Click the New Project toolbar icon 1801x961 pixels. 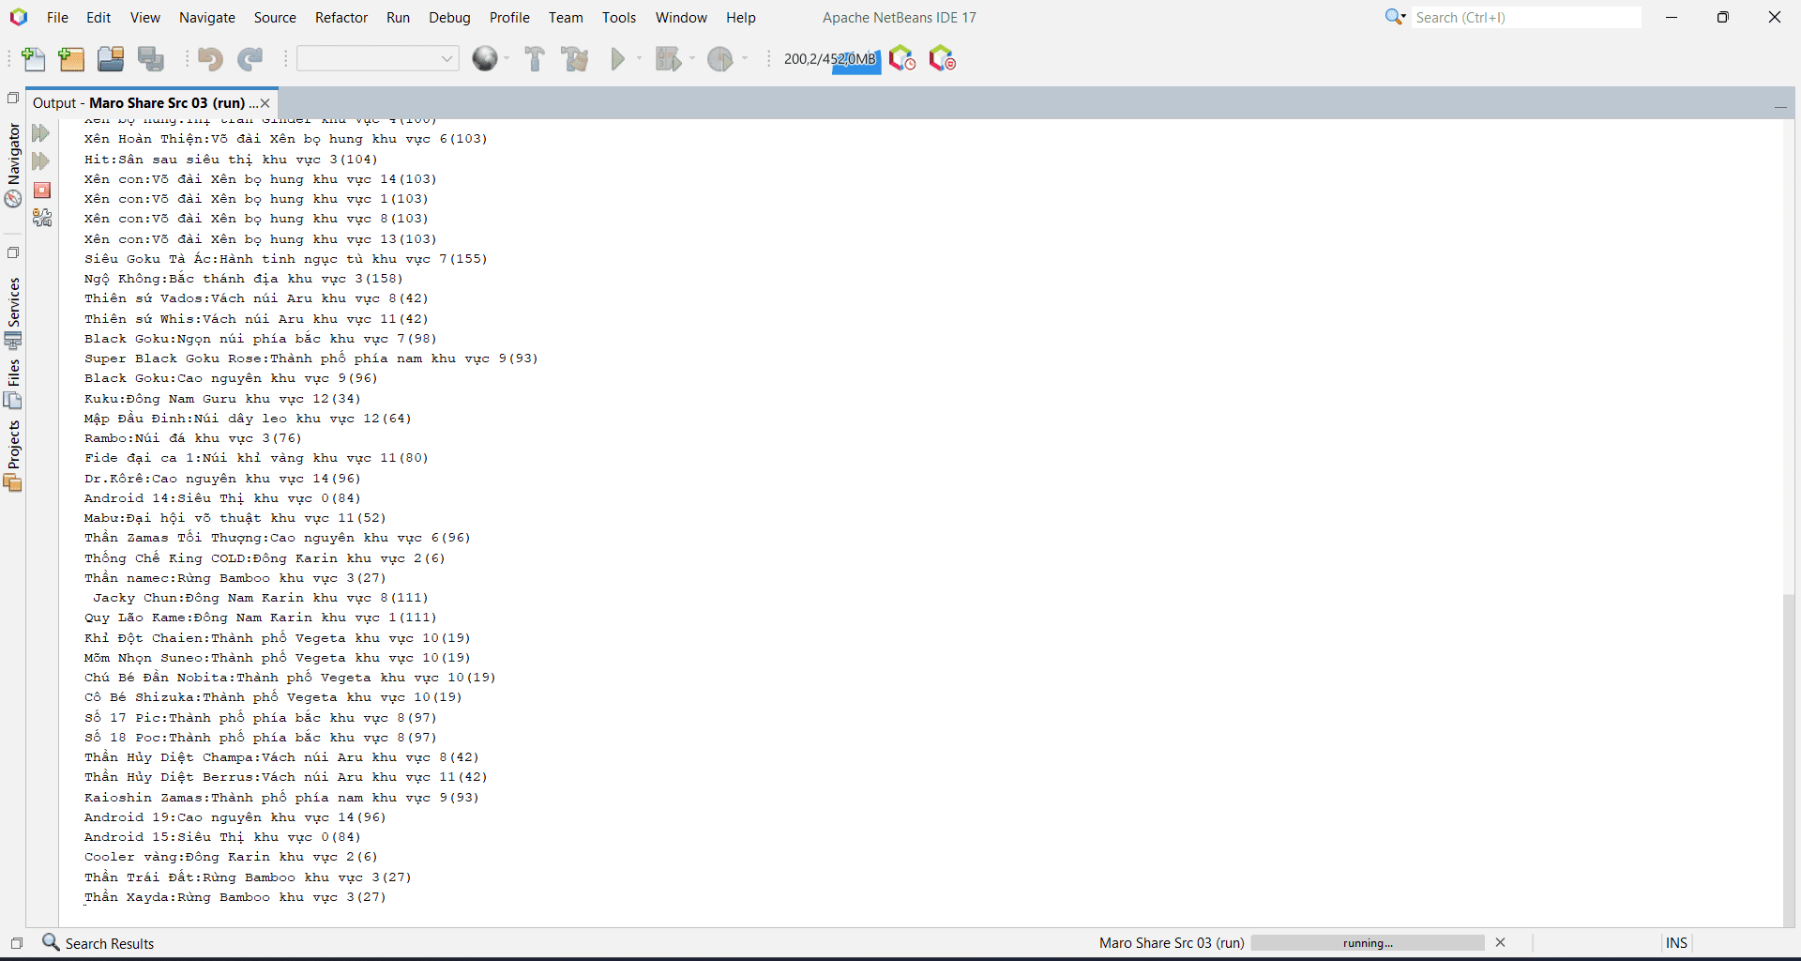[71, 59]
